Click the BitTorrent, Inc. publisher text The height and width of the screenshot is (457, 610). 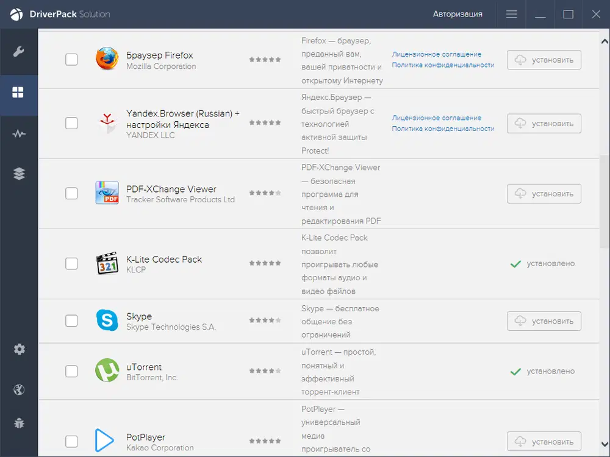pos(152,378)
